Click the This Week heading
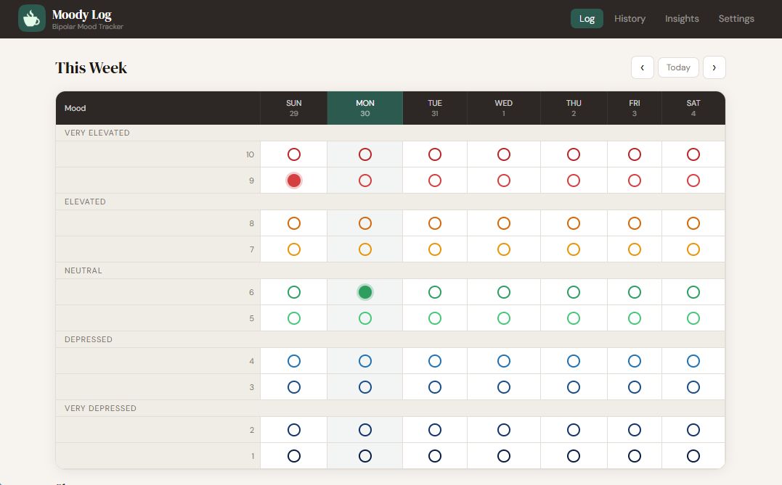Viewport: 782px width, 485px height. tap(91, 67)
